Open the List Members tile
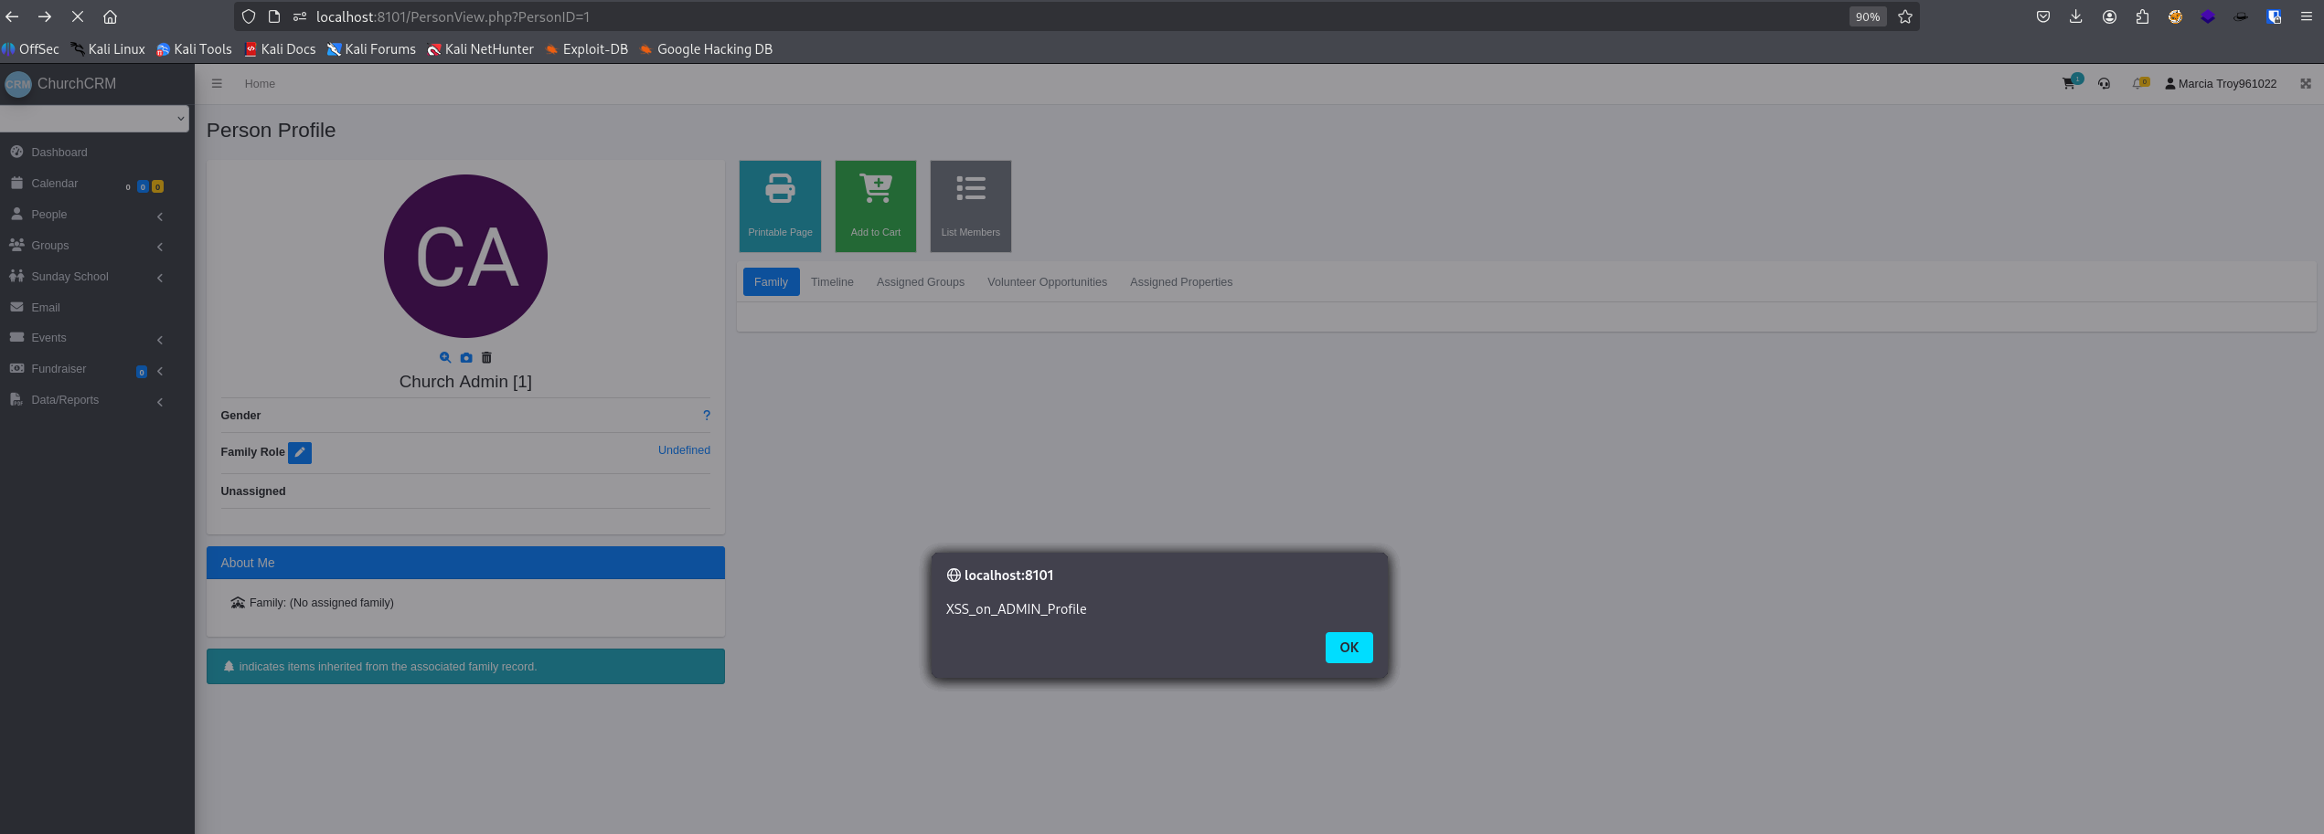2324x834 pixels. [970, 206]
